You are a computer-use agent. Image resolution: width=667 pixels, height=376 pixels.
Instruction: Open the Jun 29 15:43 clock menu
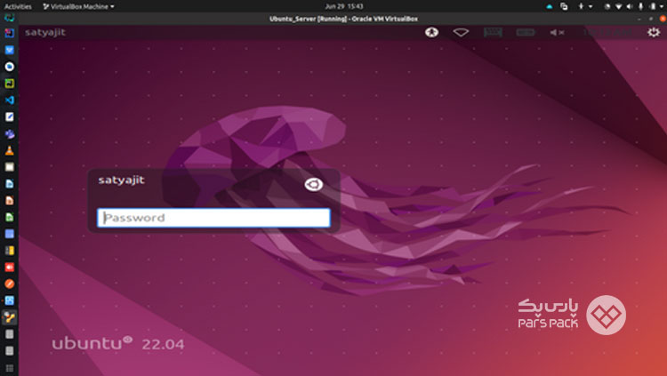pyautogui.click(x=343, y=6)
